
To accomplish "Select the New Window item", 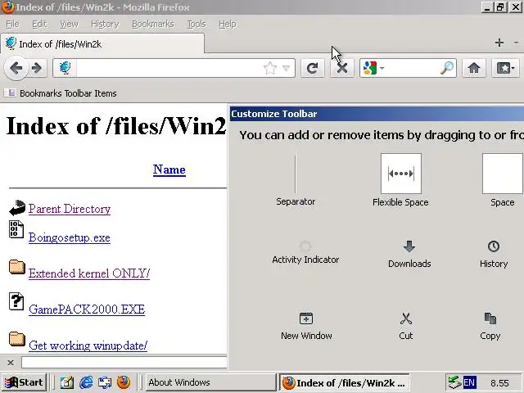I will (306, 326).
